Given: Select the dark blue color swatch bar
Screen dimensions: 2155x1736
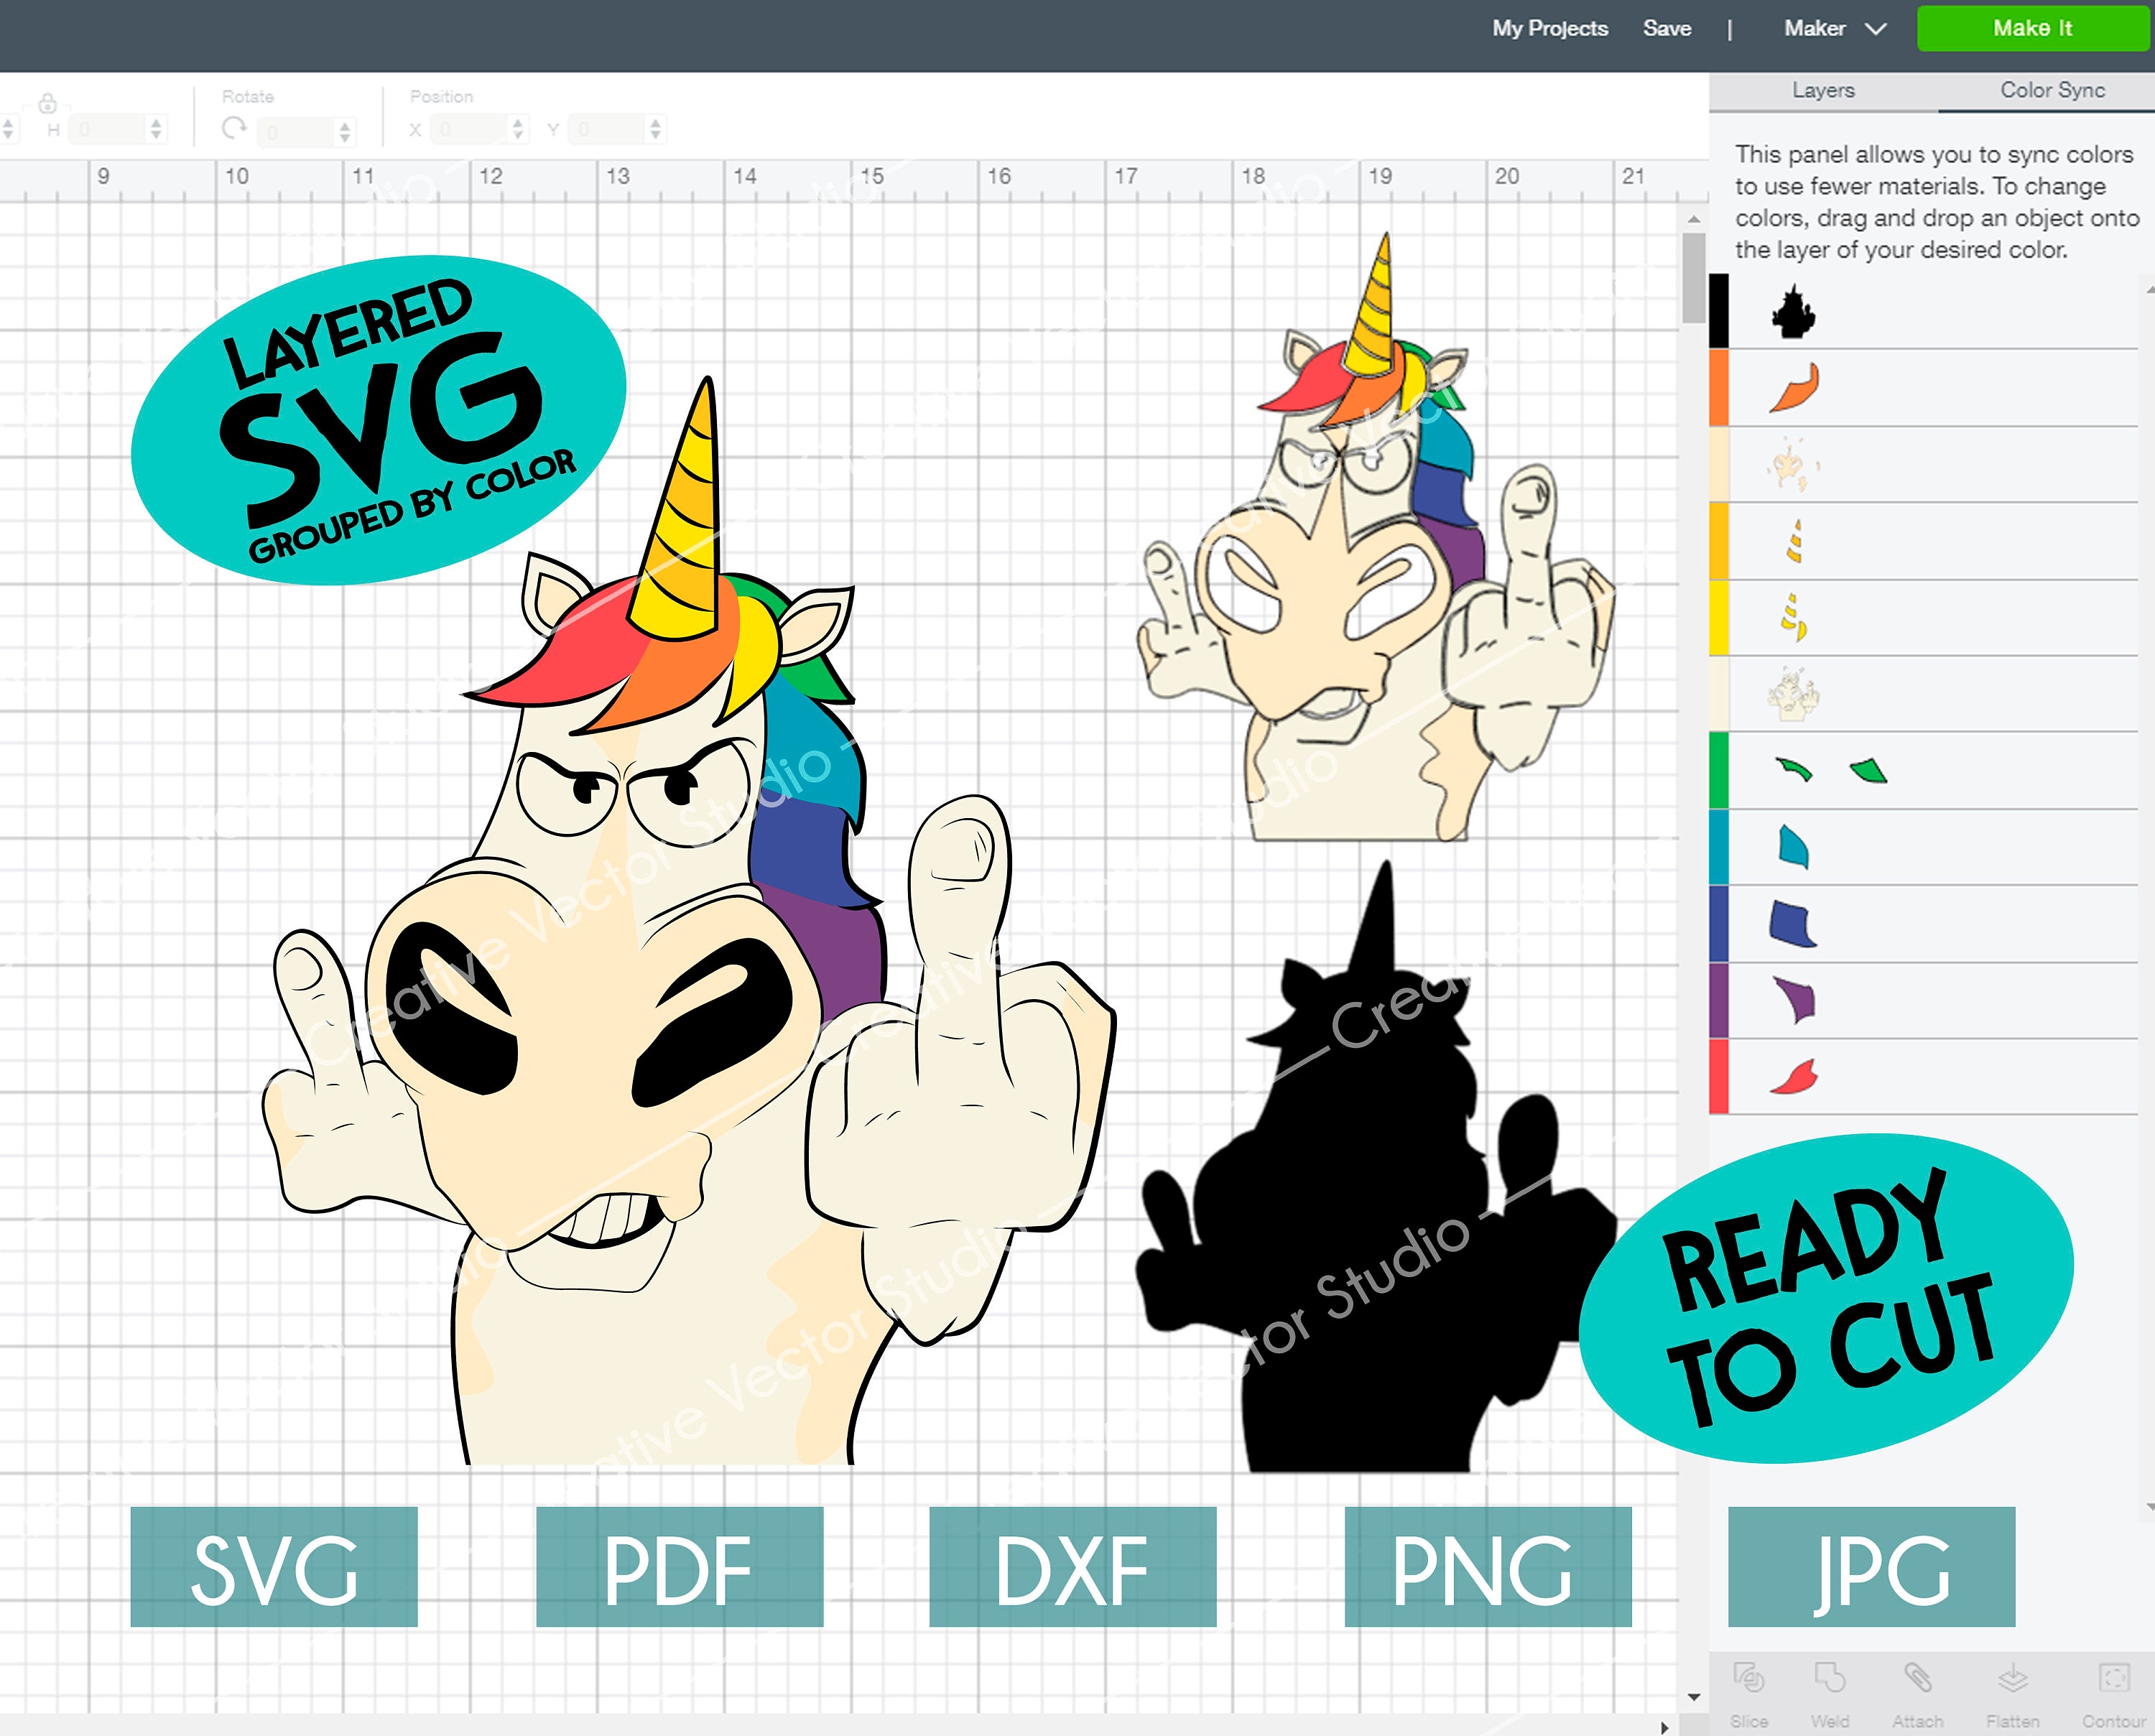Looking at the screenshot, I should pos(1719,924).
